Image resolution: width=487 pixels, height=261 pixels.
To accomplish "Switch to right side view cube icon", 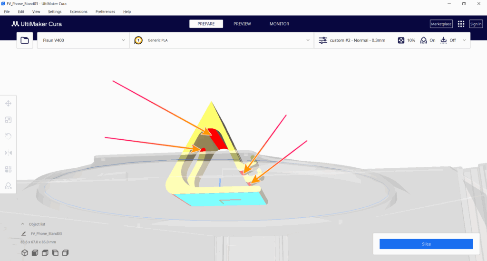I will tap(65, 253).
